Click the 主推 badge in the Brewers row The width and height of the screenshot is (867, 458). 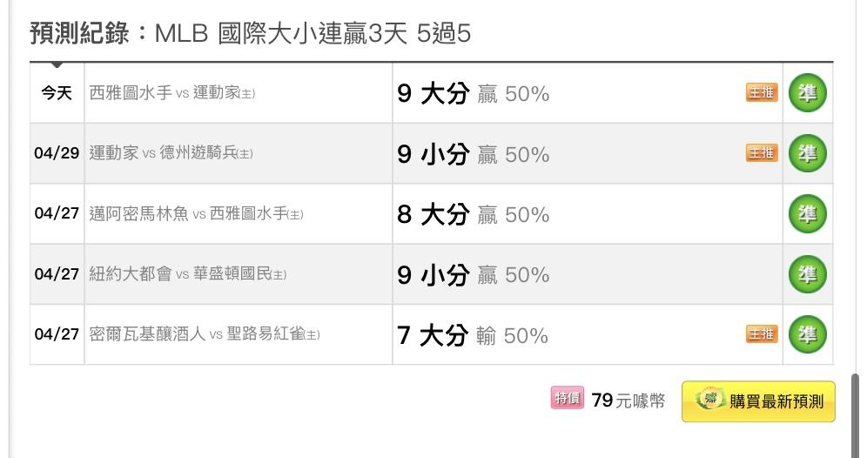coord(762,334)
